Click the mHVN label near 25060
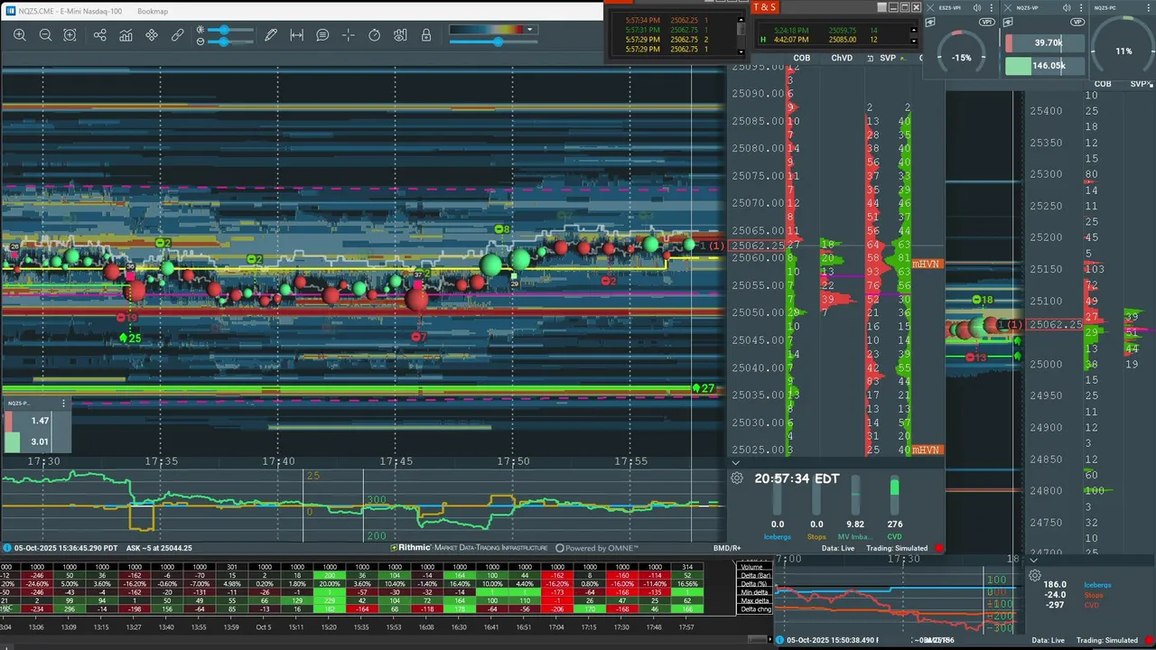Image resolution: width=1156 pixels, height=650 pixels. [926, 264]
